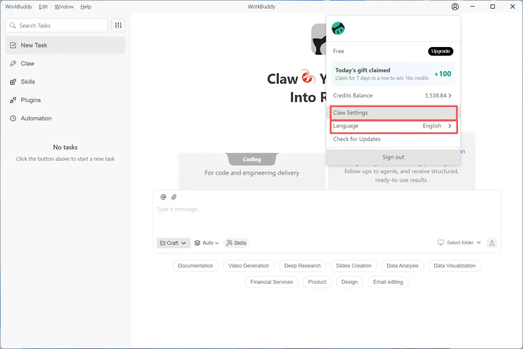The width and height of the screenshot is (523, 349).
Task: Focus the Search Tasks field
Action: [x=56, y=25]
